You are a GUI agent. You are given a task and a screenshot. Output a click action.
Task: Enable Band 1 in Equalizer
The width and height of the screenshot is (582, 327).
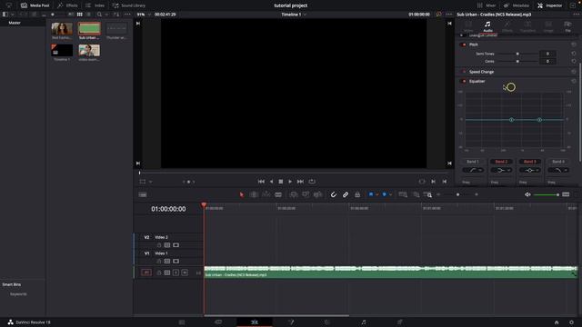[x=473, y=162]
